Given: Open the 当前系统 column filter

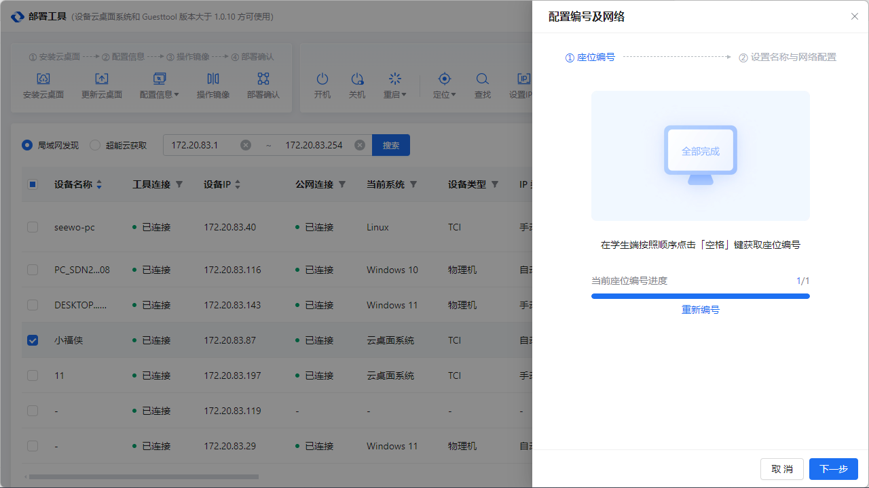Looking at the screenshot, I should (413, 184).
